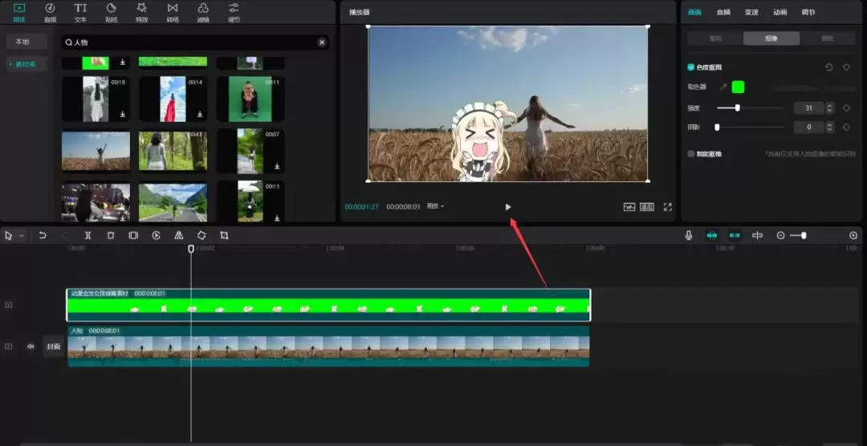The width and height of the screenshot is (867, 446).
Task: Click the mirror flip icon in timeline toolbar
Action: point(179,236)
